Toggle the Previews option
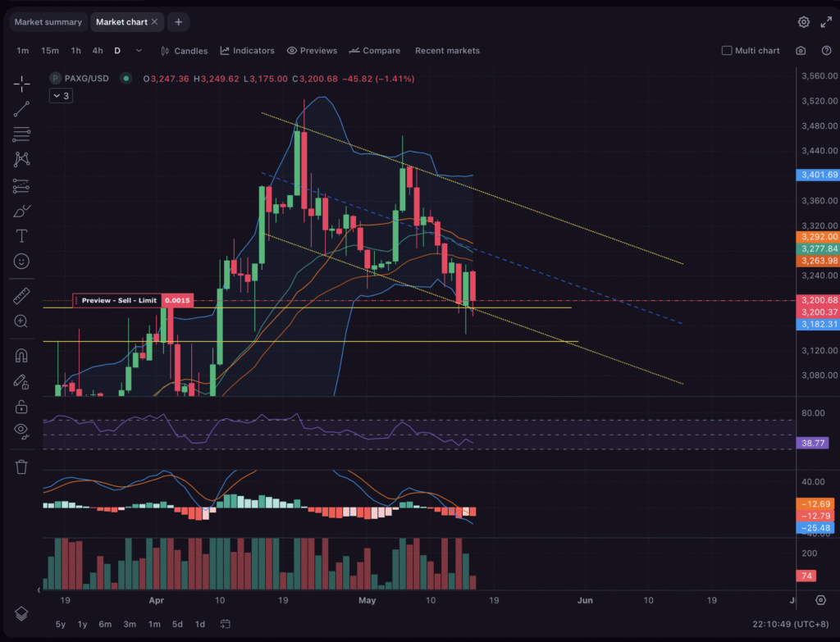 tap(312, 50)
